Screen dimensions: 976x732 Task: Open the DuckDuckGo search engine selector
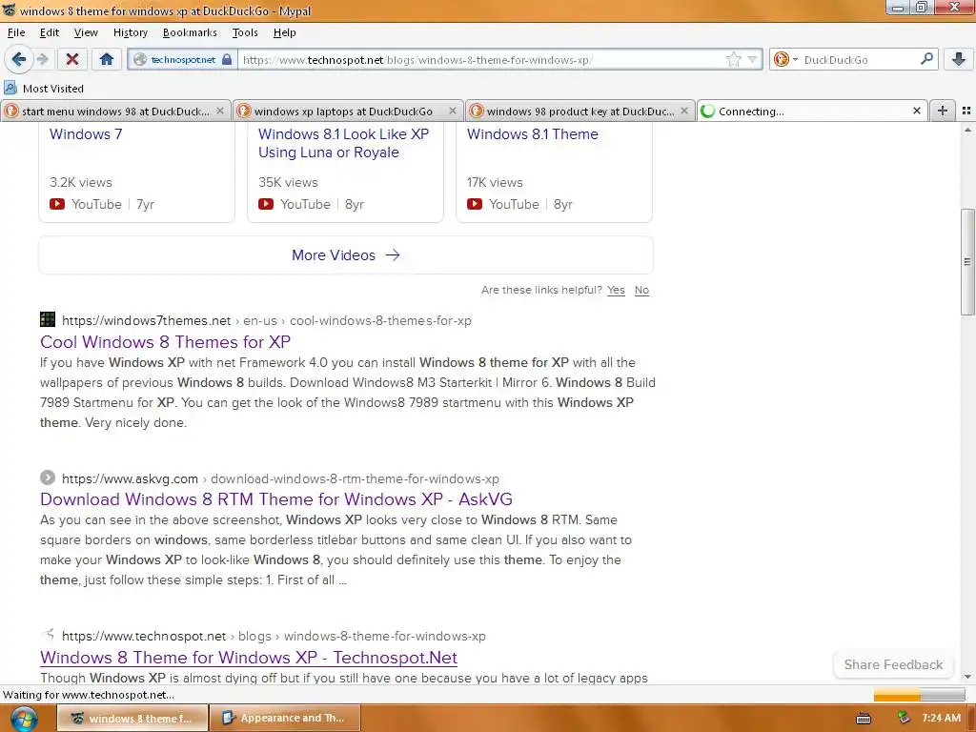pyautogui.click(x=785, y=60)
